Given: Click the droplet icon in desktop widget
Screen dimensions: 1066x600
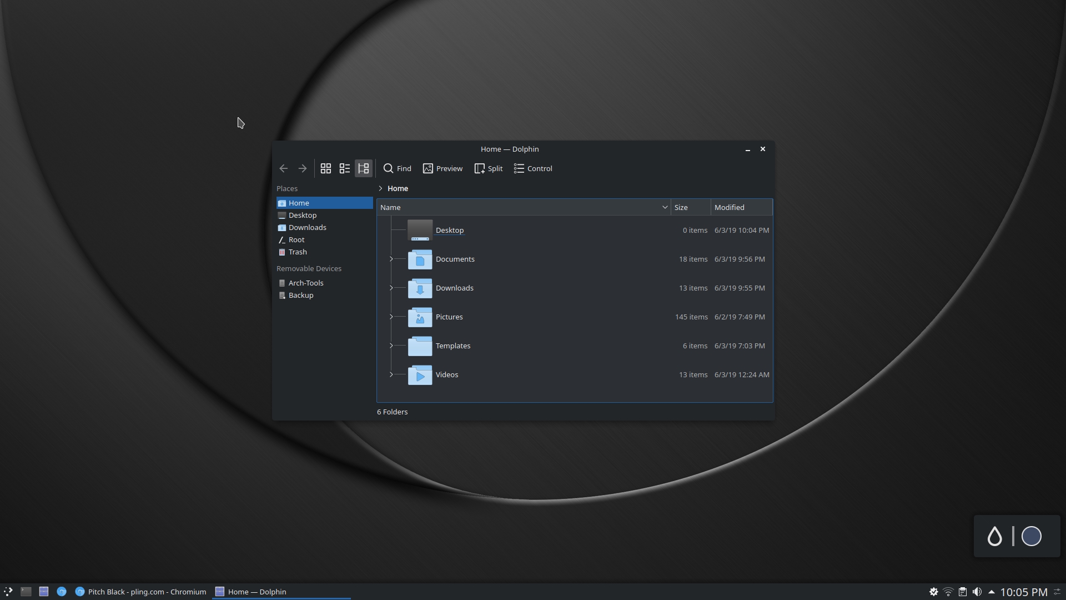Looking at the screenshot, I should [x=995, y=536].
